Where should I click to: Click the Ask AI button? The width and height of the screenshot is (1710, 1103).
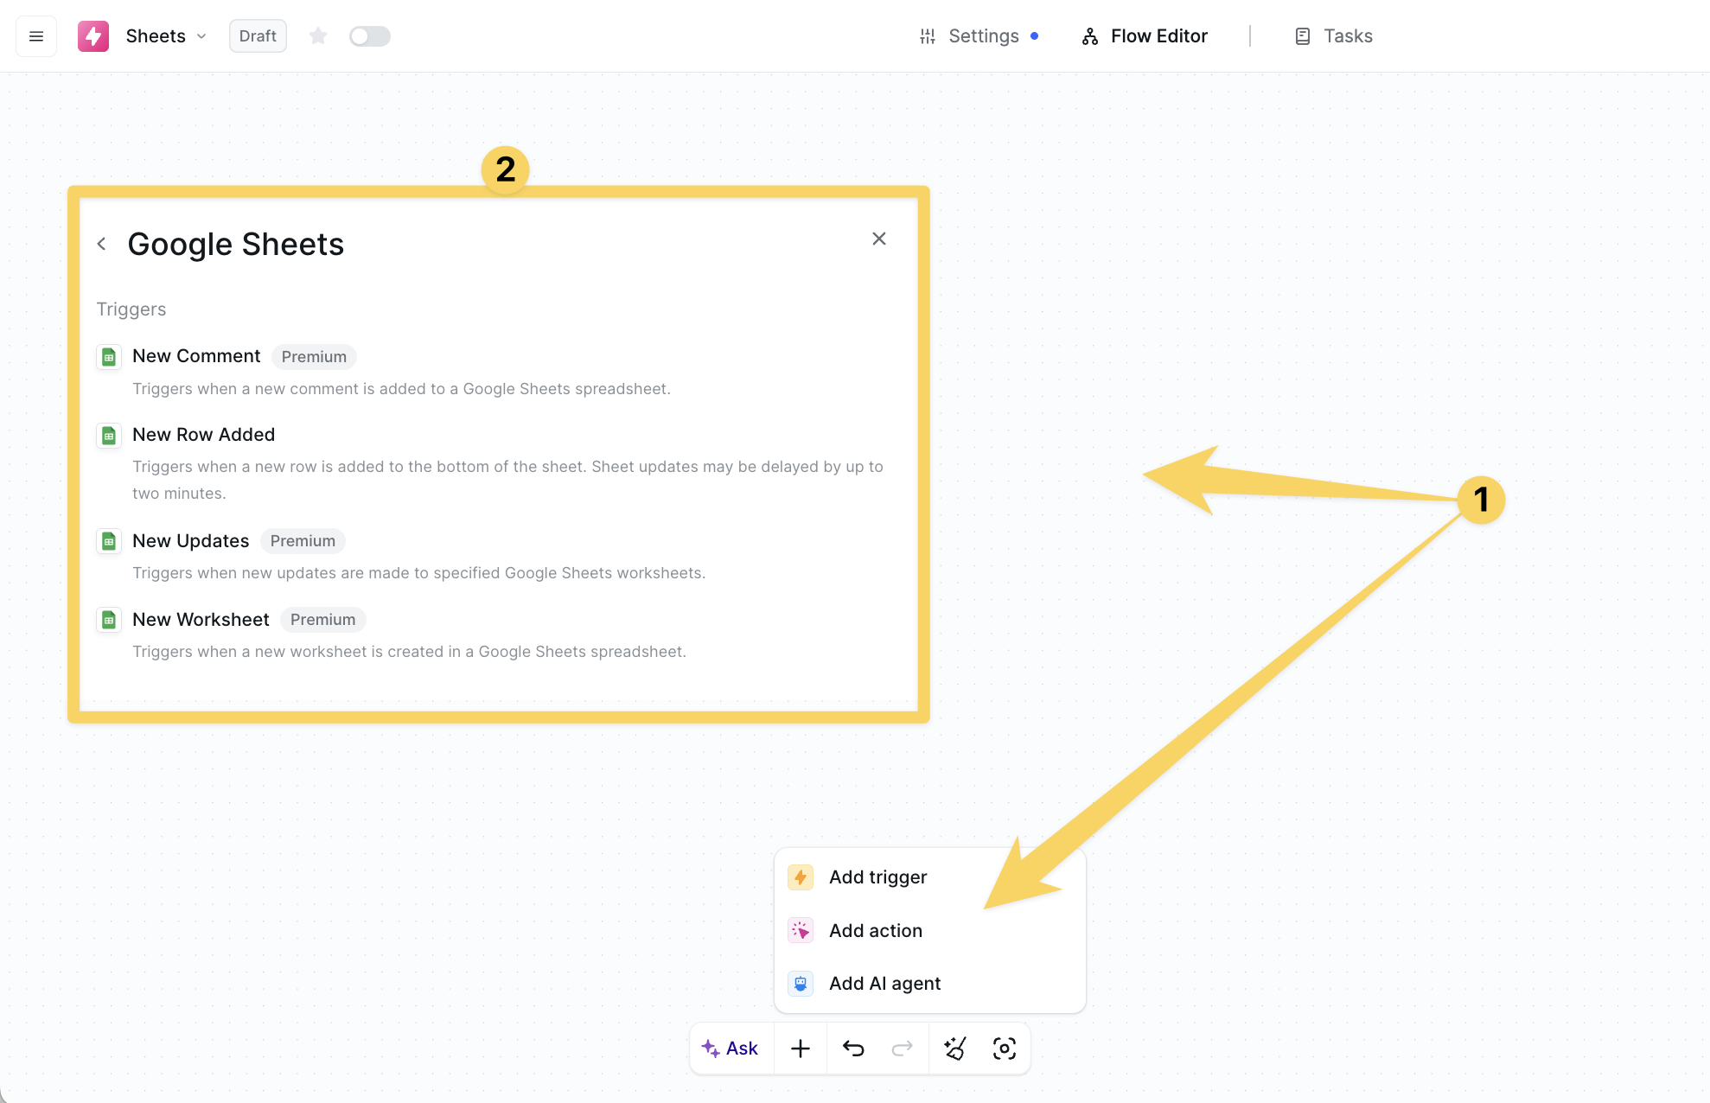[x=731, y=1049]
